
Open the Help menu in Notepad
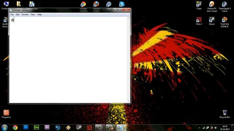click(39, 15)
